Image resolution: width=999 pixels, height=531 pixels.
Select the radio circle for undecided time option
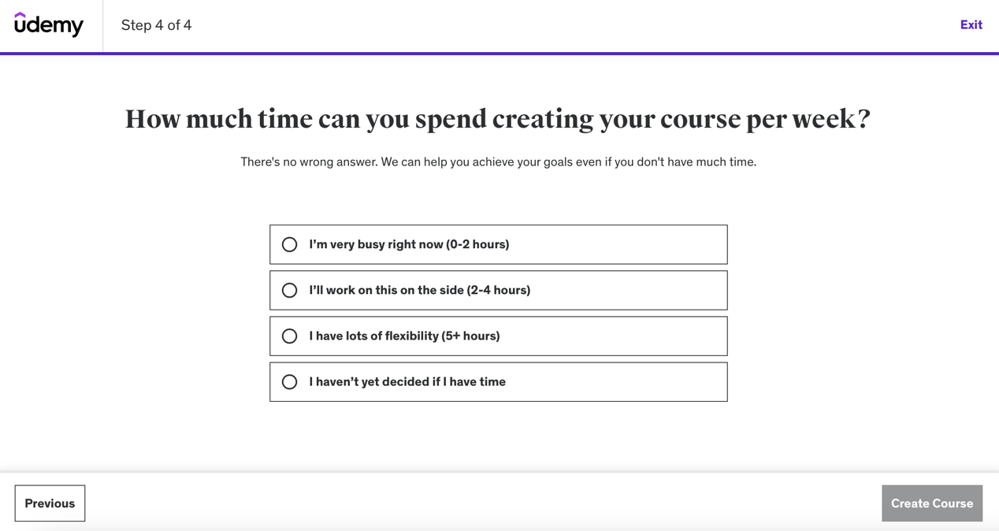click(x=289, y=381)
